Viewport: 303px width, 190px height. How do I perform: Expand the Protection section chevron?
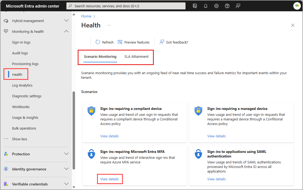tap(66, 154)
